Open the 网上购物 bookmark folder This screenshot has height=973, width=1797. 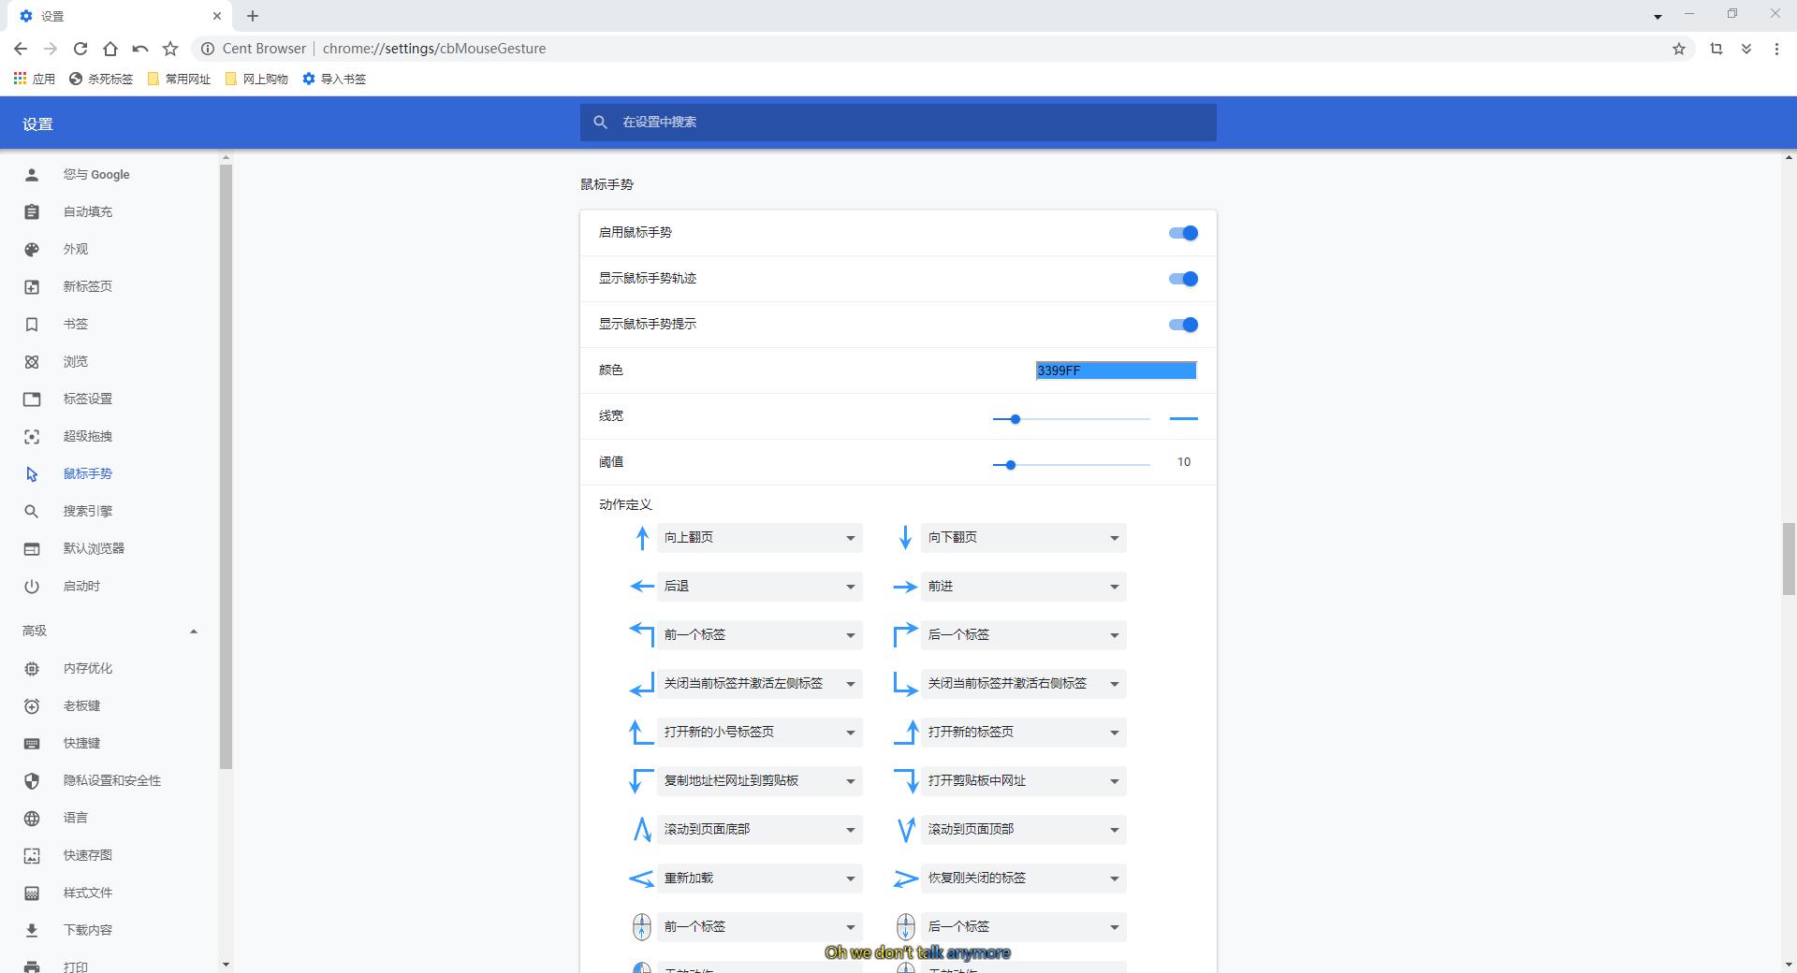257,80
